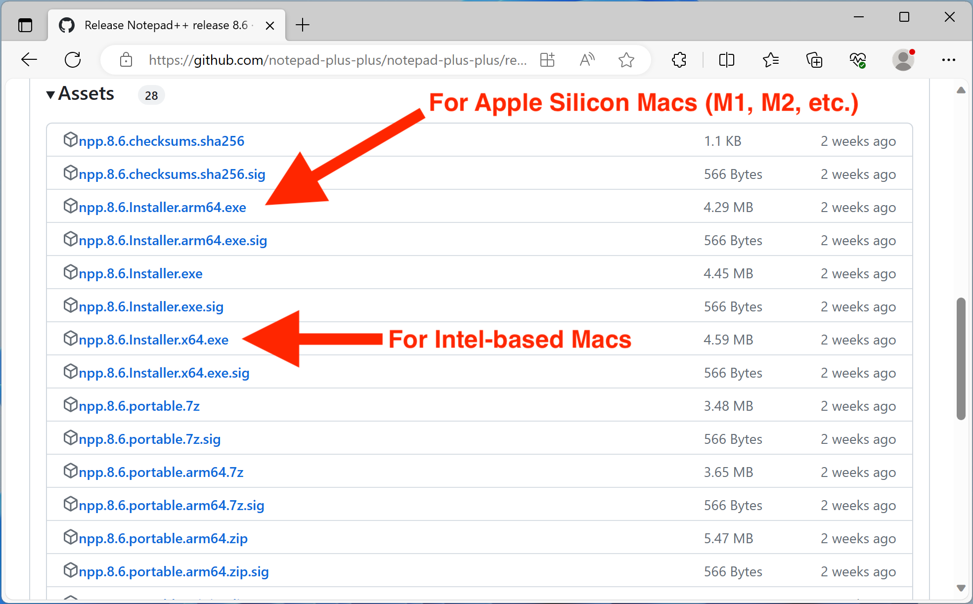This screenshot has height=604, width=973.
Task: Select the Release Notepad++ 8.6 tab
Action: point(166,25)
